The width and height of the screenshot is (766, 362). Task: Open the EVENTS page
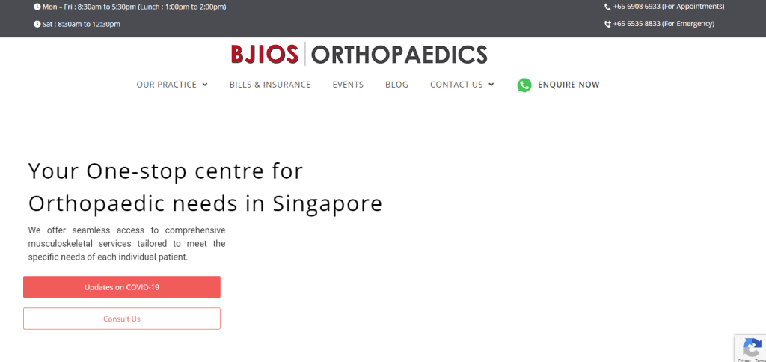coord(348,85)
